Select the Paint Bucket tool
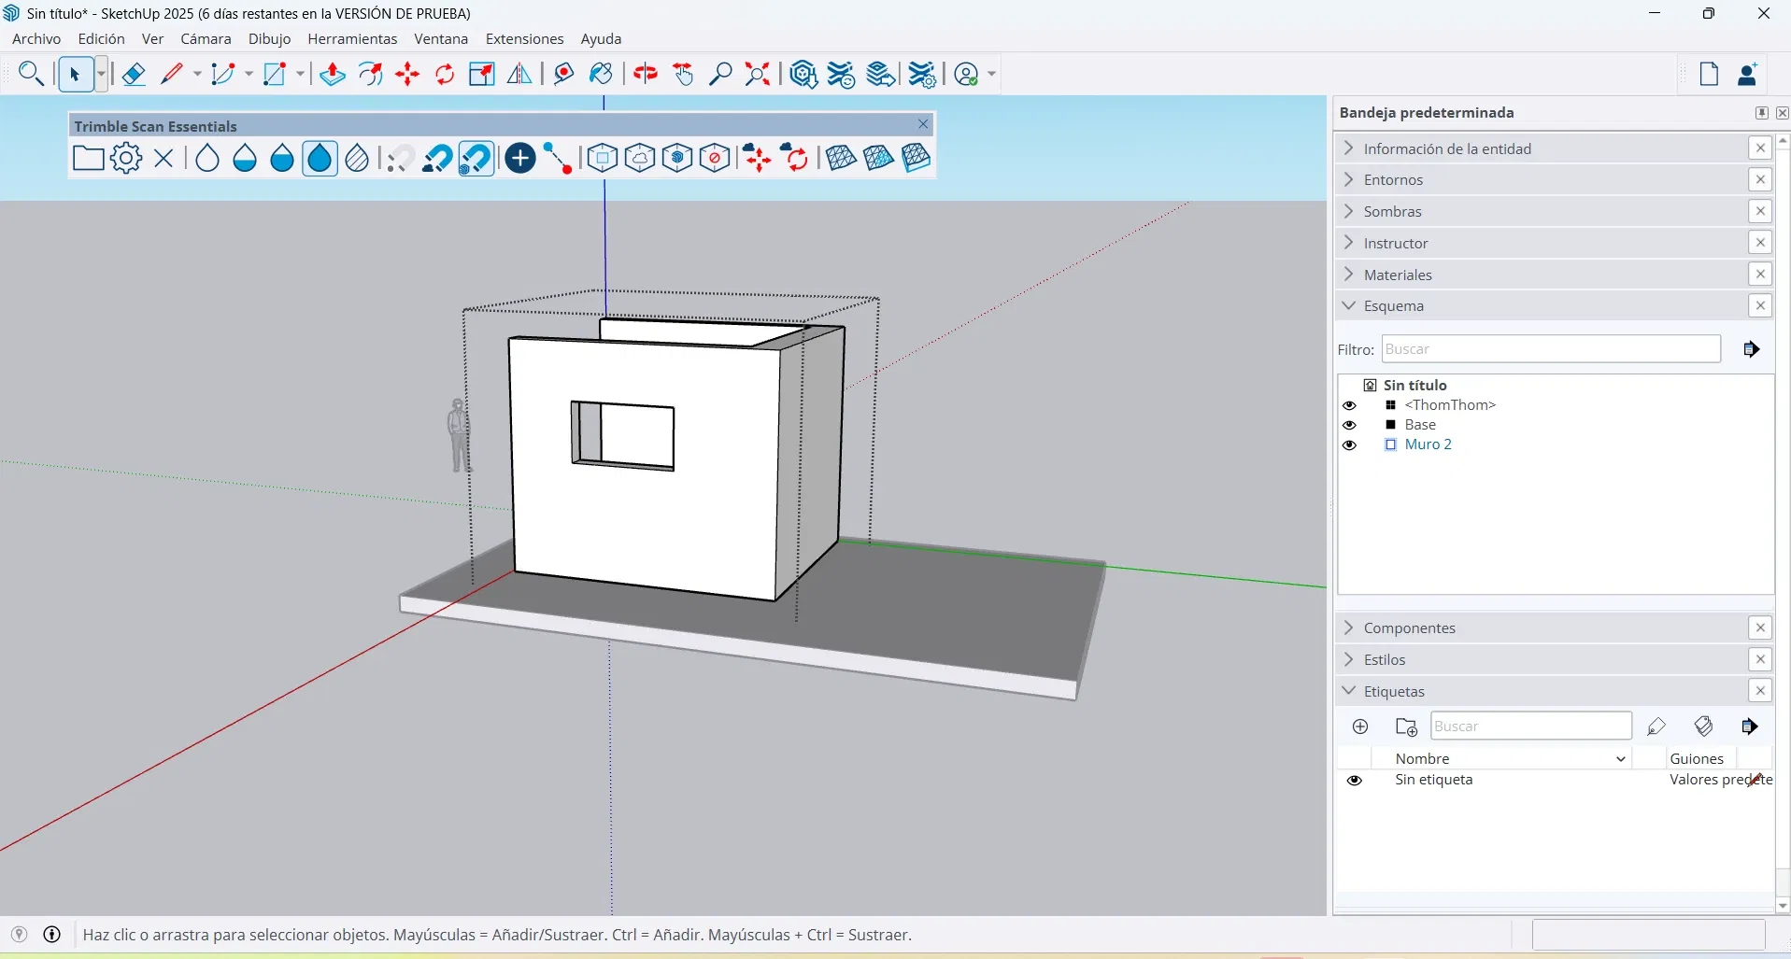The width and height of the screenshot is (1791, 959). tap(602, 74)
